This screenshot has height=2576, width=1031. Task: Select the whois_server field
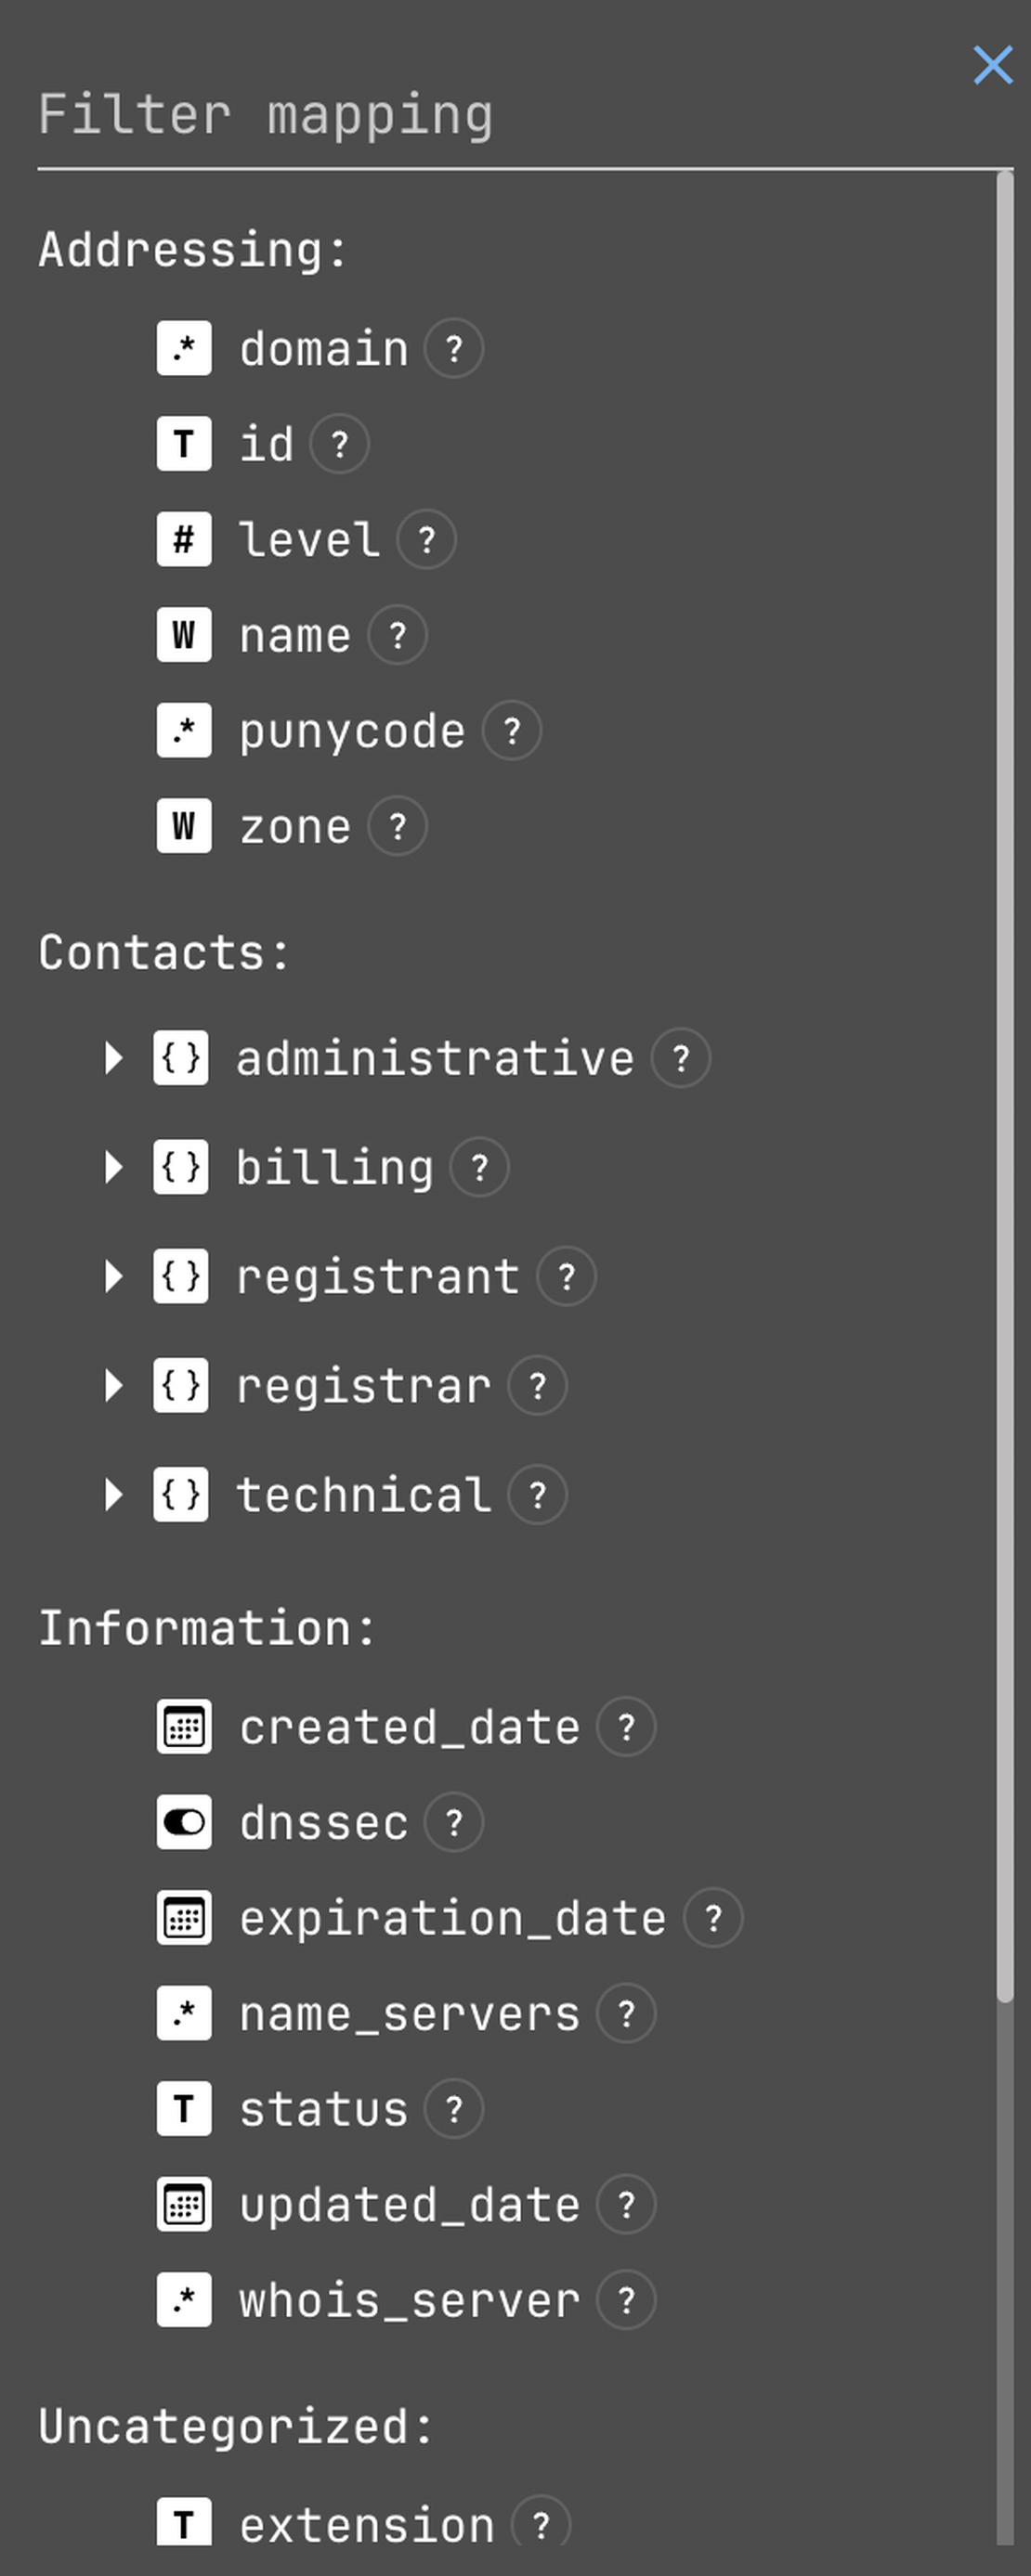coord(410,2301)
